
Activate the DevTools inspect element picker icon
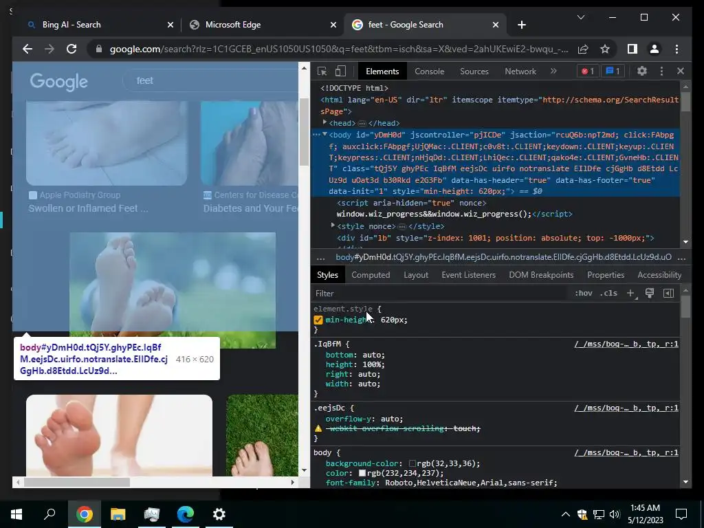coord(322,71)
